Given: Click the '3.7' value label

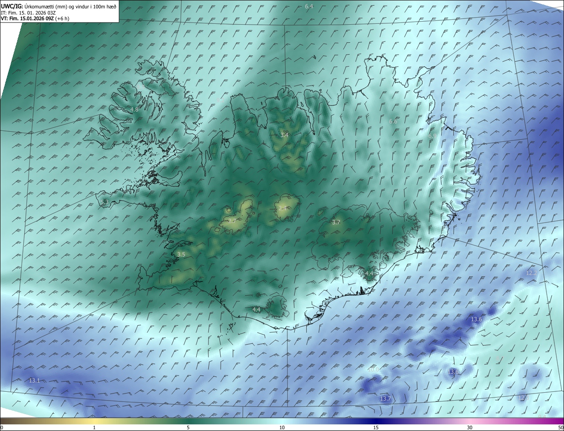Looking at the screenshot, I should coord(336,223).
